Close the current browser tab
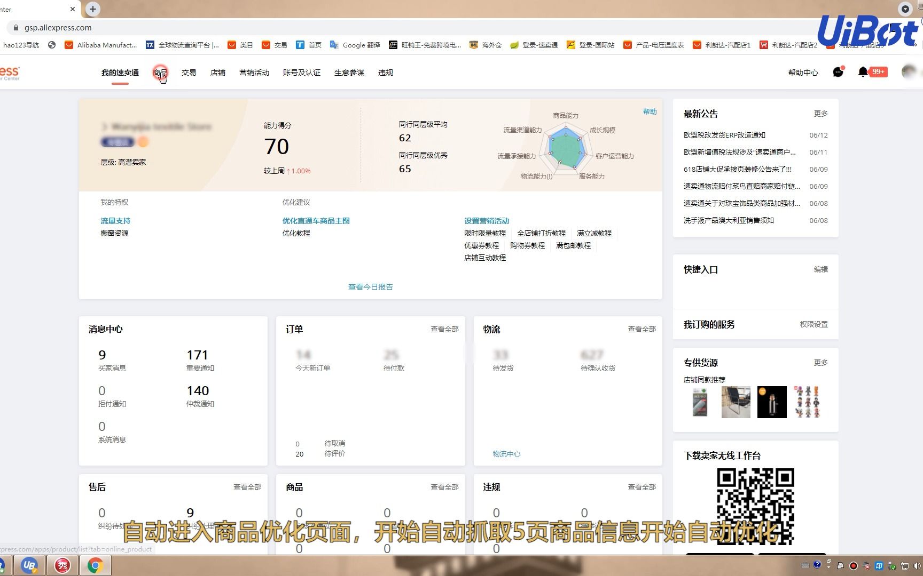 coord(73,9)
